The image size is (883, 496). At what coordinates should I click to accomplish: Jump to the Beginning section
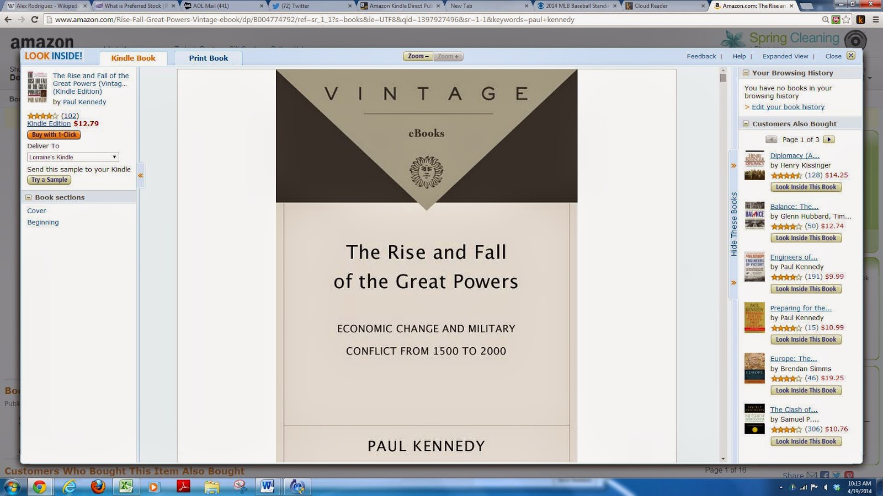42,222
